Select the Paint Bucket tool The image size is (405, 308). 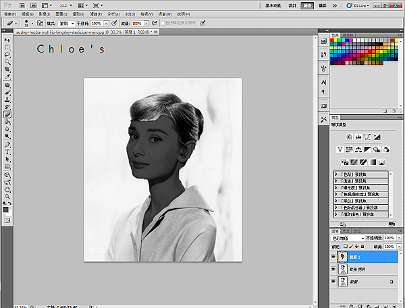click(x=7, y=121)
